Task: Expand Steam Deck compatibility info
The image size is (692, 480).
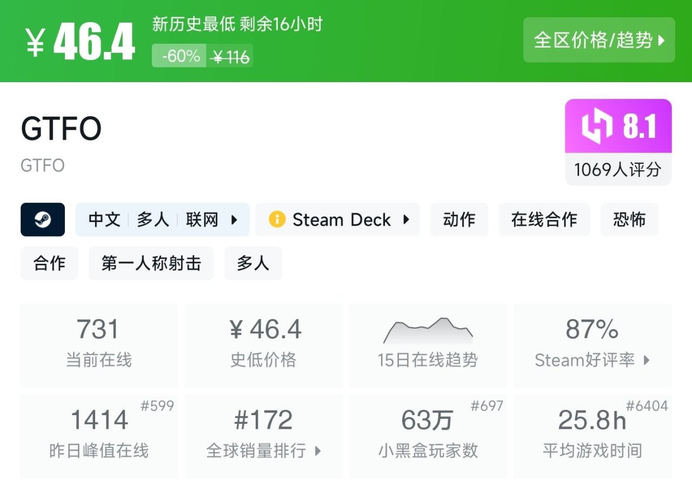Action: pyautogui.click(x=406, y=219)
